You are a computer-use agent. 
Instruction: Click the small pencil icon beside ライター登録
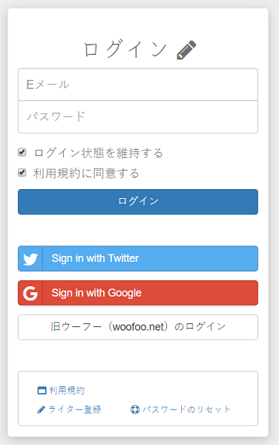(x=41, y=410)
